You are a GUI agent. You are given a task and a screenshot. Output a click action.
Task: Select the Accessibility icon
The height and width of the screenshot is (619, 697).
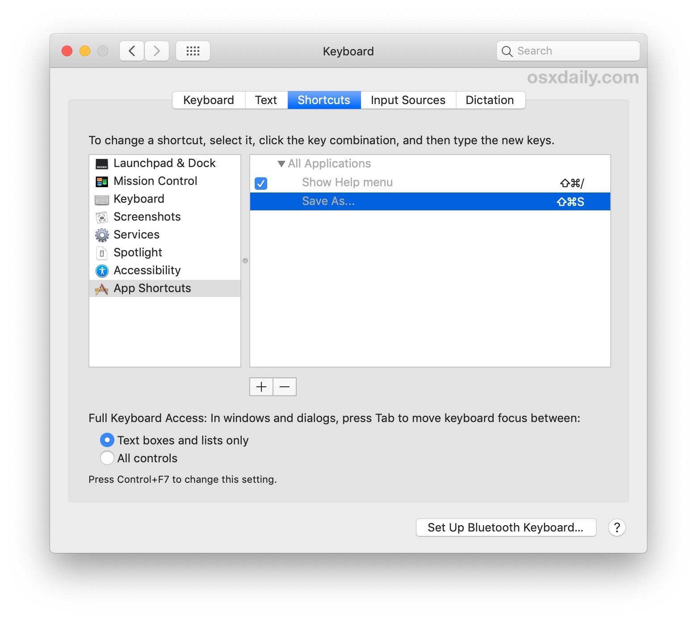click(102, 271)
